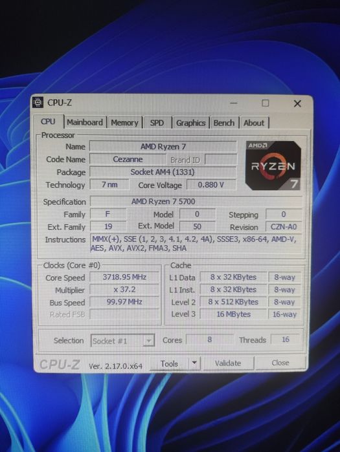The width and height of the screenshot is (340, 452).
Task: Click the Tools button
Action: pyautogui.click(x=169, y=364)
